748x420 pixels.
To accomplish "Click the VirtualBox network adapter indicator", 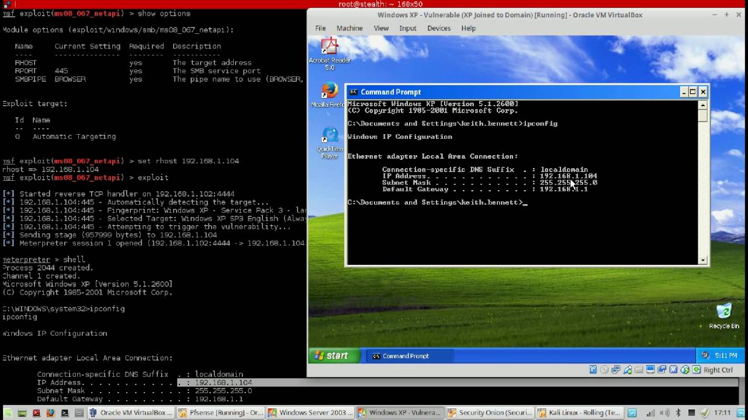I will (x=616, y=369).
